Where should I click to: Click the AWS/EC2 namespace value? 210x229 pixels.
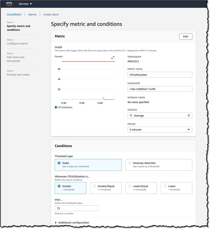click(133, 61)
